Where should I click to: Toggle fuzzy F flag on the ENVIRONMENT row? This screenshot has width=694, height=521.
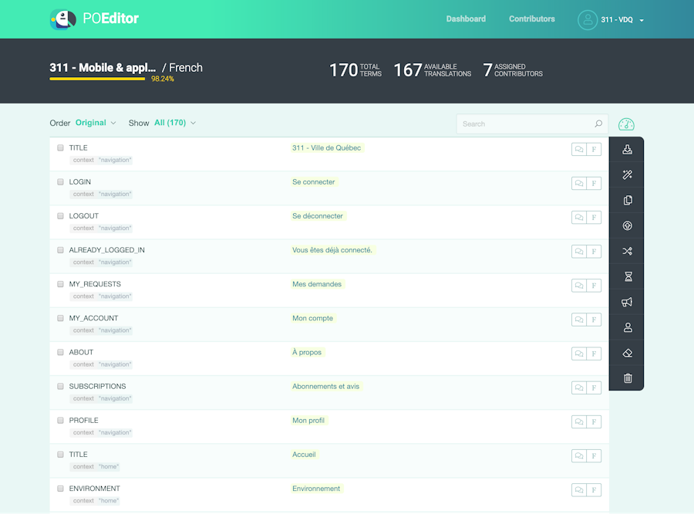(594, 490)
